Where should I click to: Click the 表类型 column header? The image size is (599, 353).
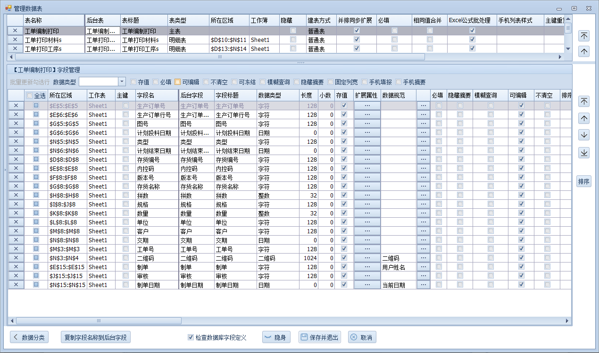[x=188, y=21]
